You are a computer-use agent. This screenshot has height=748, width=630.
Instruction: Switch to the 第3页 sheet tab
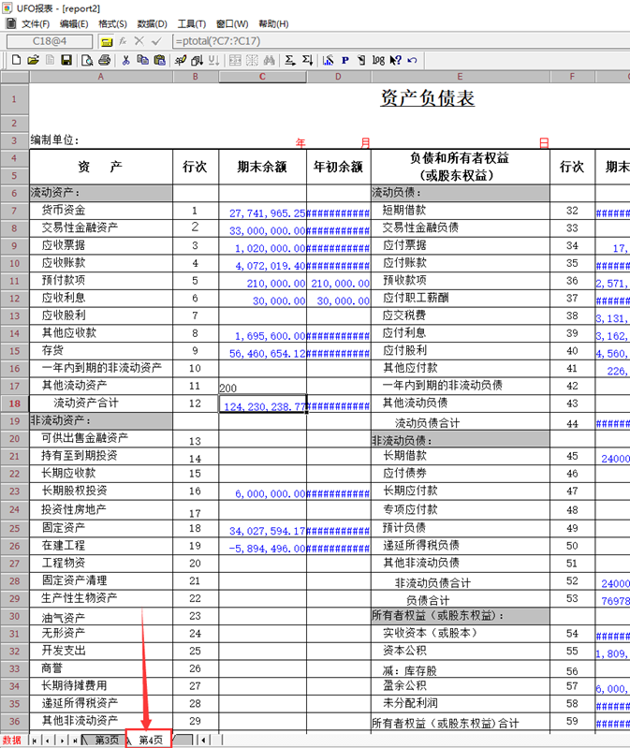[107, 740]
